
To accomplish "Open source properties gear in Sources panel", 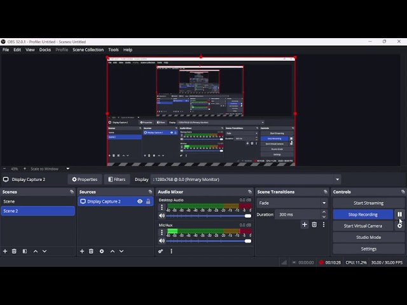I will pos(102,251).
